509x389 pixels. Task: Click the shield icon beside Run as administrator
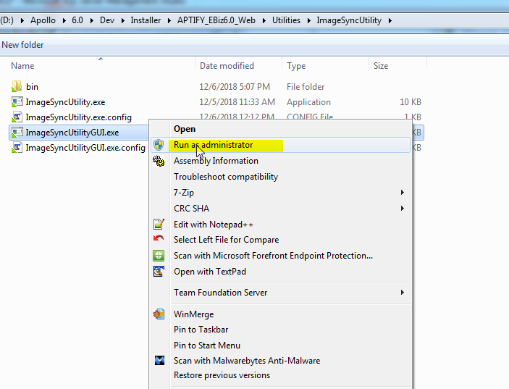click(159, 145)
